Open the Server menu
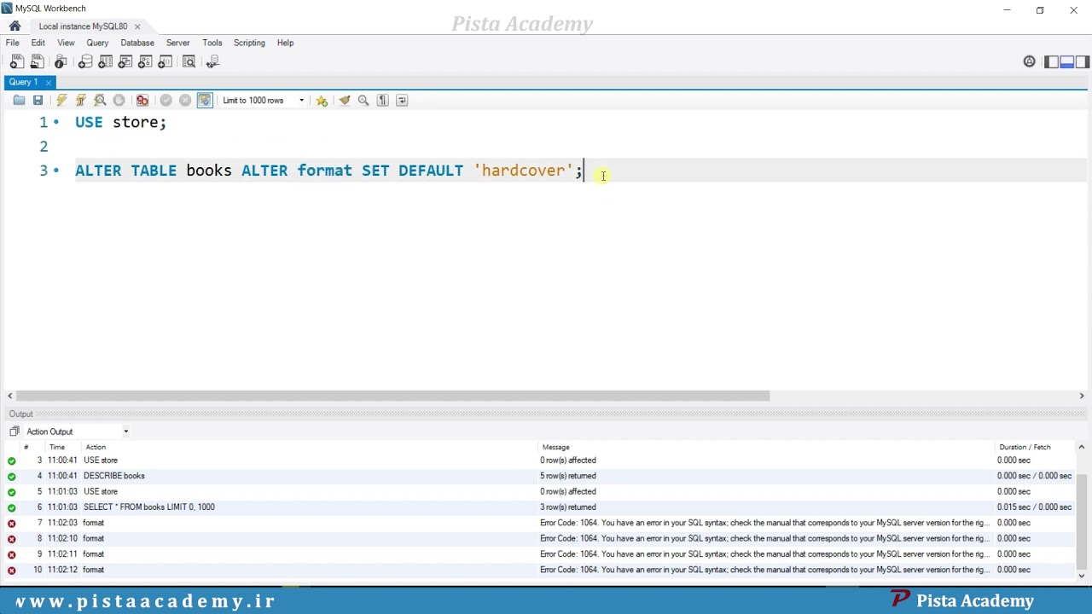The width and height of the screenshot is (1092, 614). click(x=177, y=43)
